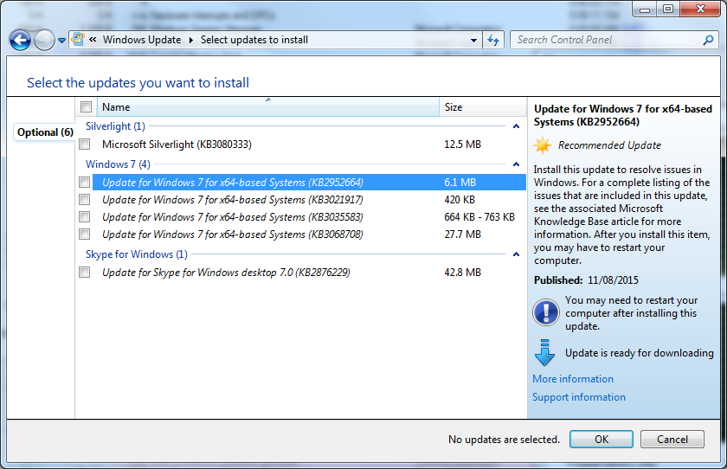
Task: Click the Recommended Update star icon
Action: [x=543, y=145]
